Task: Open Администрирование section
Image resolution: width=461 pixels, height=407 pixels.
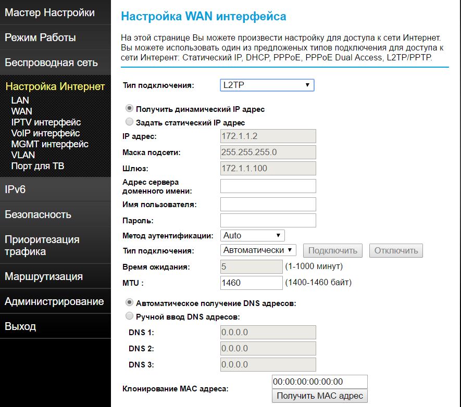Action: (54, 301)
